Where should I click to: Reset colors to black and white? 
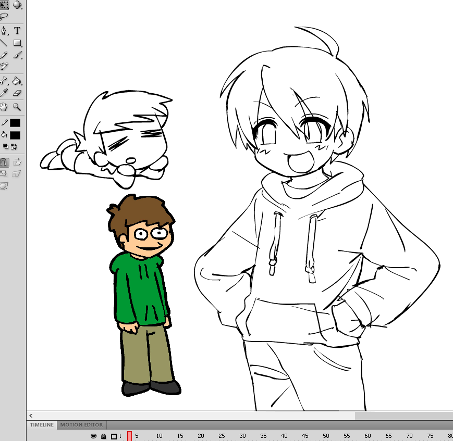click(6, 147)
